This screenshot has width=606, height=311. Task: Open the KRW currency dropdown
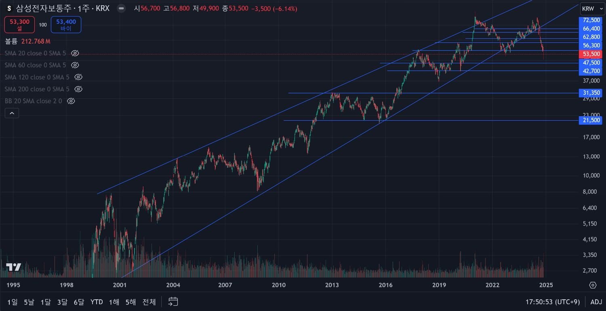pyautogui.click(x=592, y=8)
